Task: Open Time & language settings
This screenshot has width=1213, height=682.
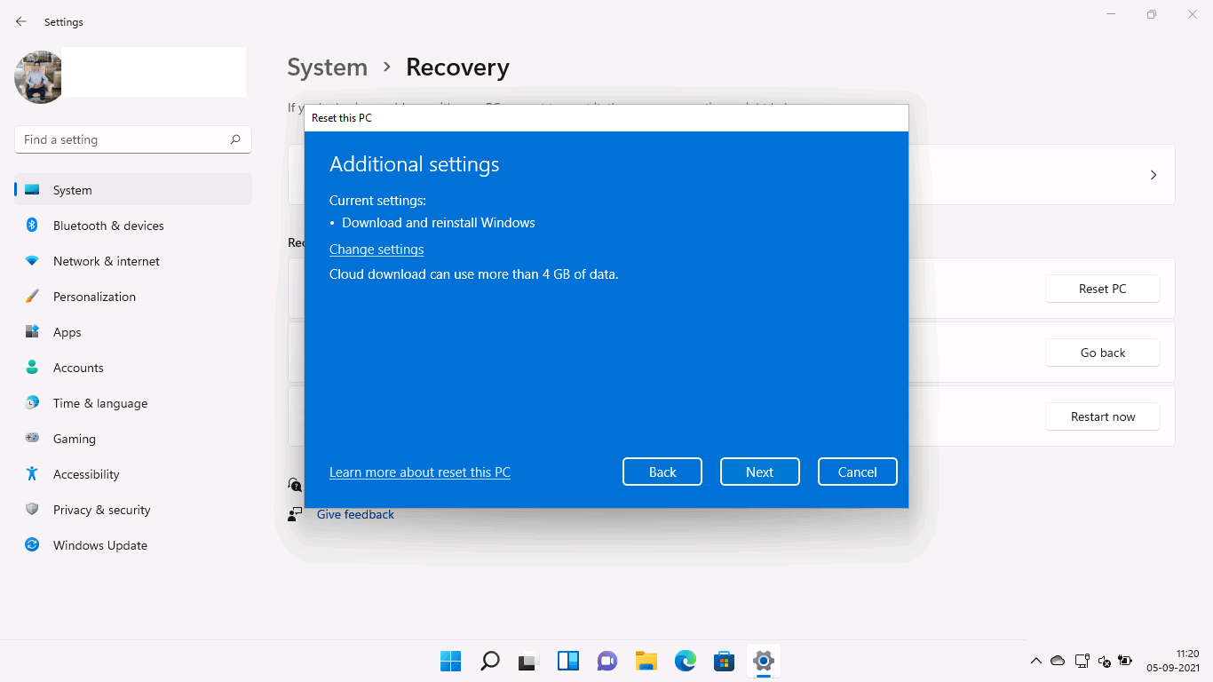Action: (133, 403)
